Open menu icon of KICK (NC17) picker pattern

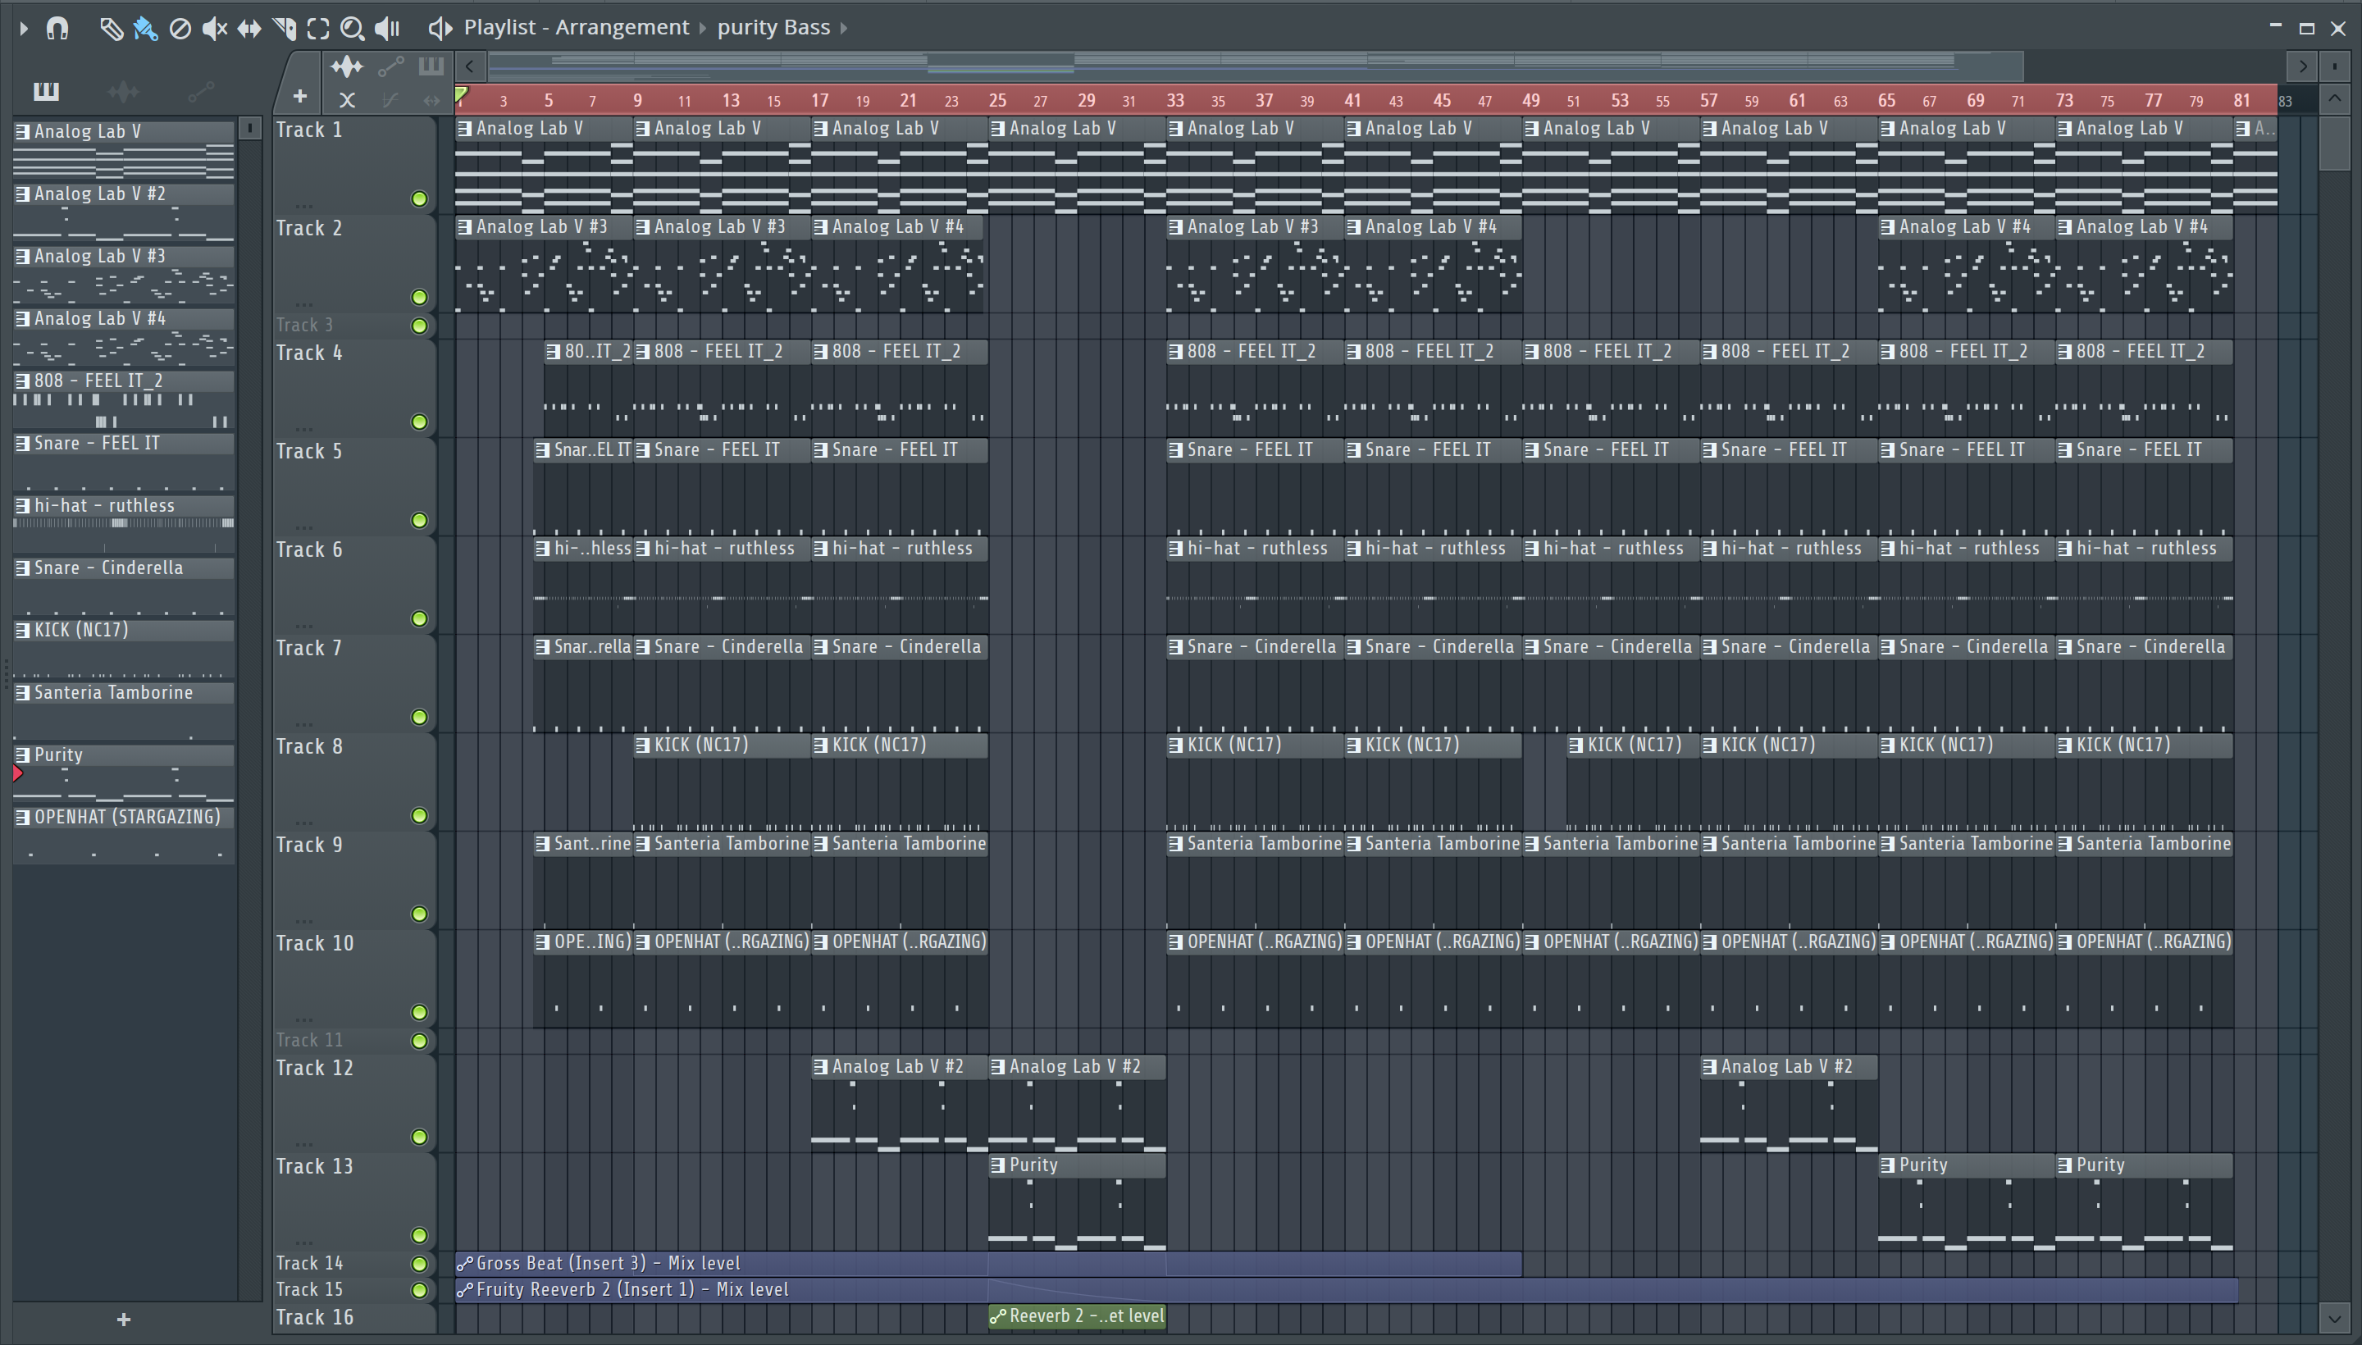[x=22, y=630]
